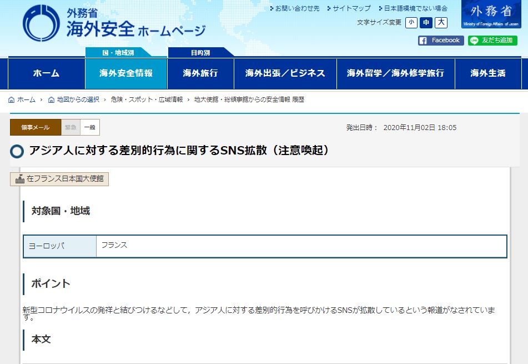The height and width of the screenshot is (364, 528).
Task: Click the 在フランス日本国大使館 tag
Action: 59,179
